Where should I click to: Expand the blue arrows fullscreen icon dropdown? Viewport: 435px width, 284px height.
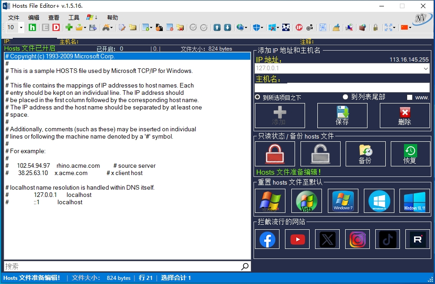tap(394, 27)
